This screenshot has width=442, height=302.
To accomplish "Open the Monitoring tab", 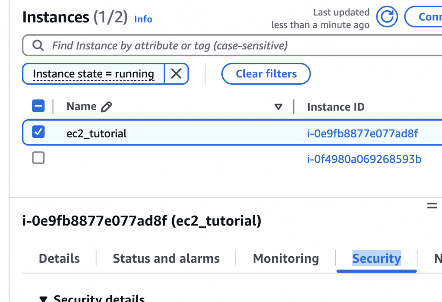I will click(x=286, y=258).
